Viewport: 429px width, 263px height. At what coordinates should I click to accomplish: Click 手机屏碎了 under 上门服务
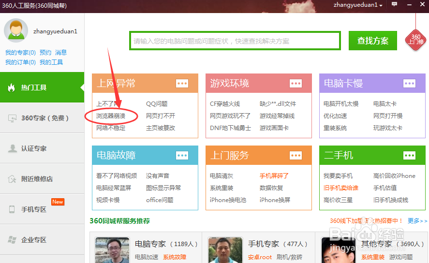click(274, 176)
